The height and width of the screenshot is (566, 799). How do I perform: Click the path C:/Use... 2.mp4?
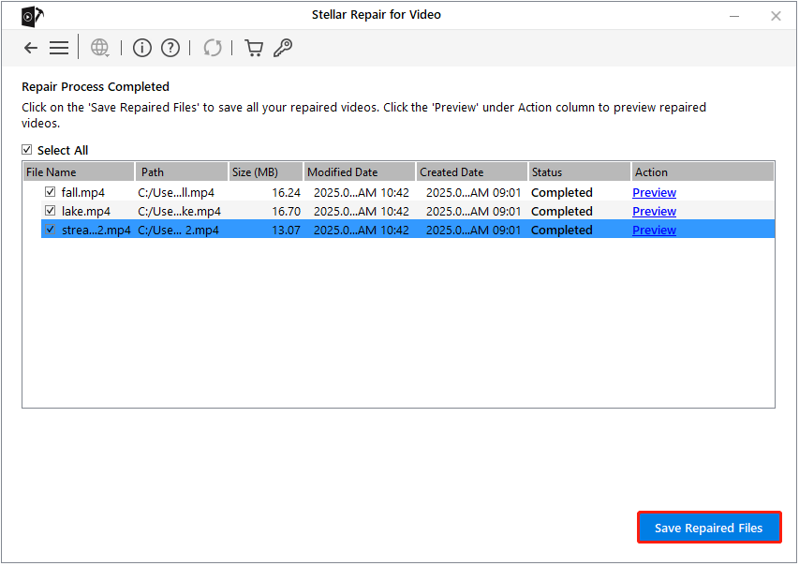click(178, 230)
